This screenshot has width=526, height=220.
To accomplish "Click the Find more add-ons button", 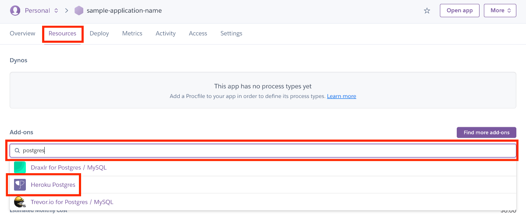I will [x=486, y=133].
